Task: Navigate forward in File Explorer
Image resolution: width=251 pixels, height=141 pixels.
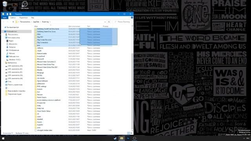Action: pyautogui.click(x=7, y=22)
